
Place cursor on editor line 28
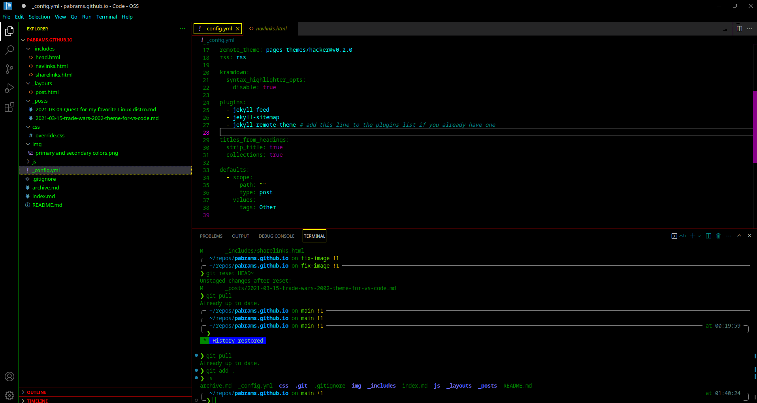pos(486,133)
